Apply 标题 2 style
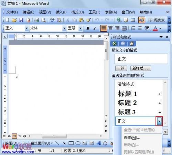 [x=139, y=103]
